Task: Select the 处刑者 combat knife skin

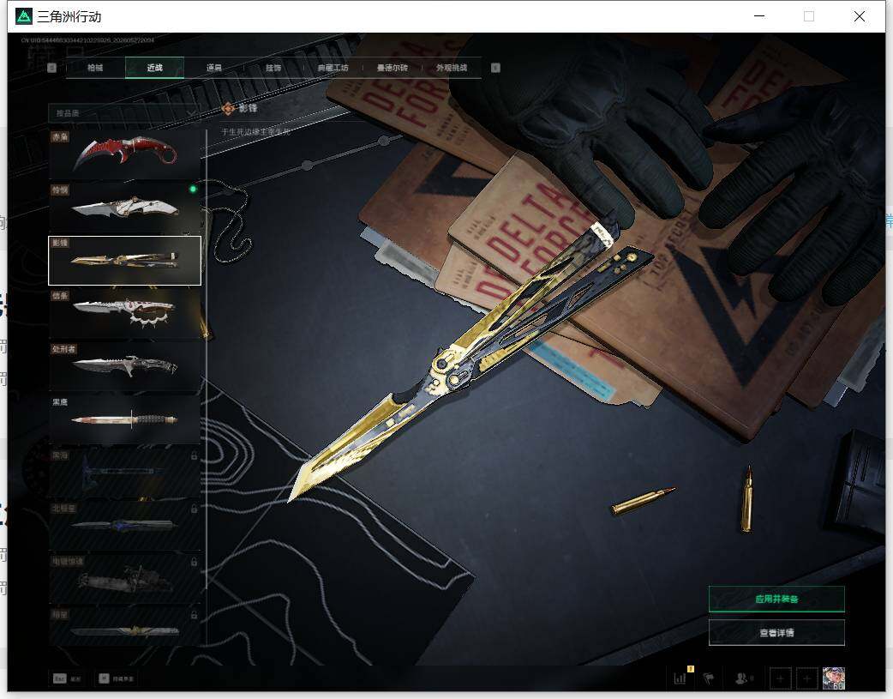Action: [125, 366]
